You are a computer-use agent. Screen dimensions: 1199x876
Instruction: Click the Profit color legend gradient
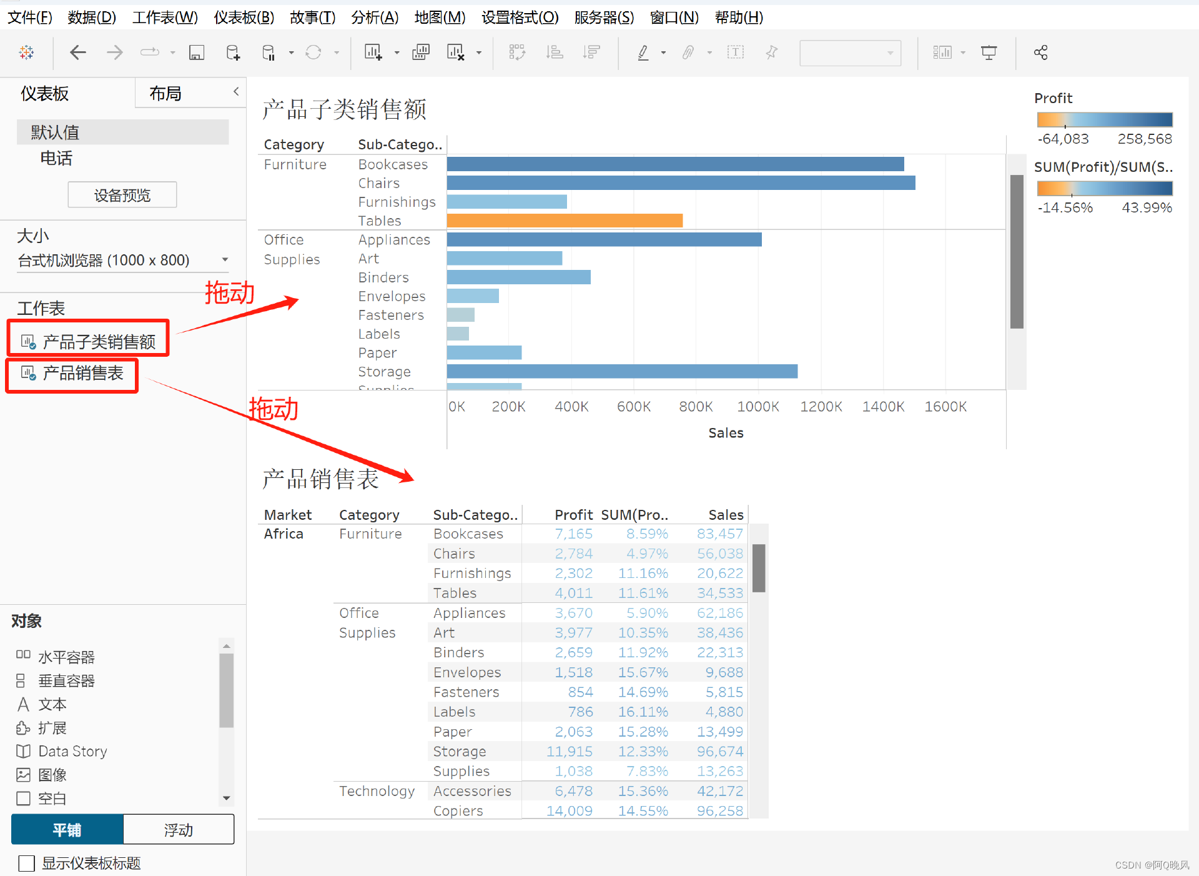coord(1104,119)
